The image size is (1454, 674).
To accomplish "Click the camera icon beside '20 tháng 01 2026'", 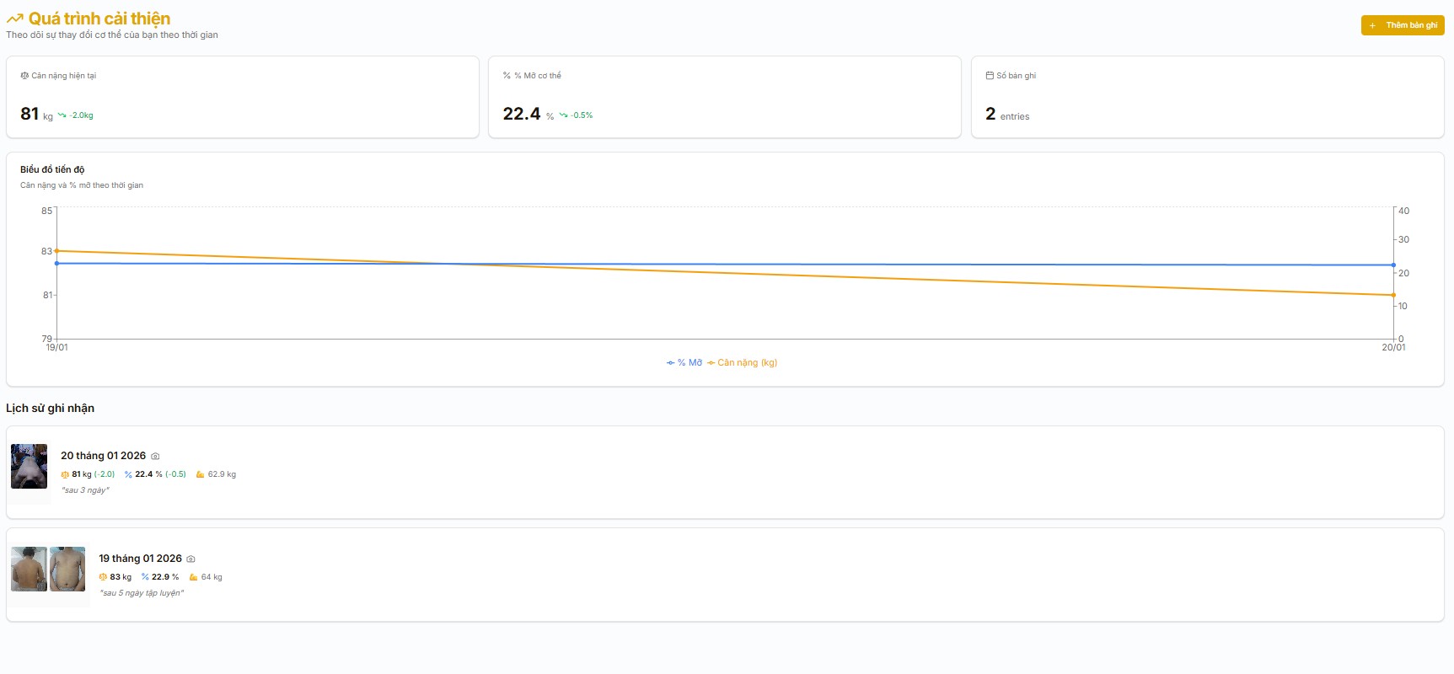I will click(155, 457).
